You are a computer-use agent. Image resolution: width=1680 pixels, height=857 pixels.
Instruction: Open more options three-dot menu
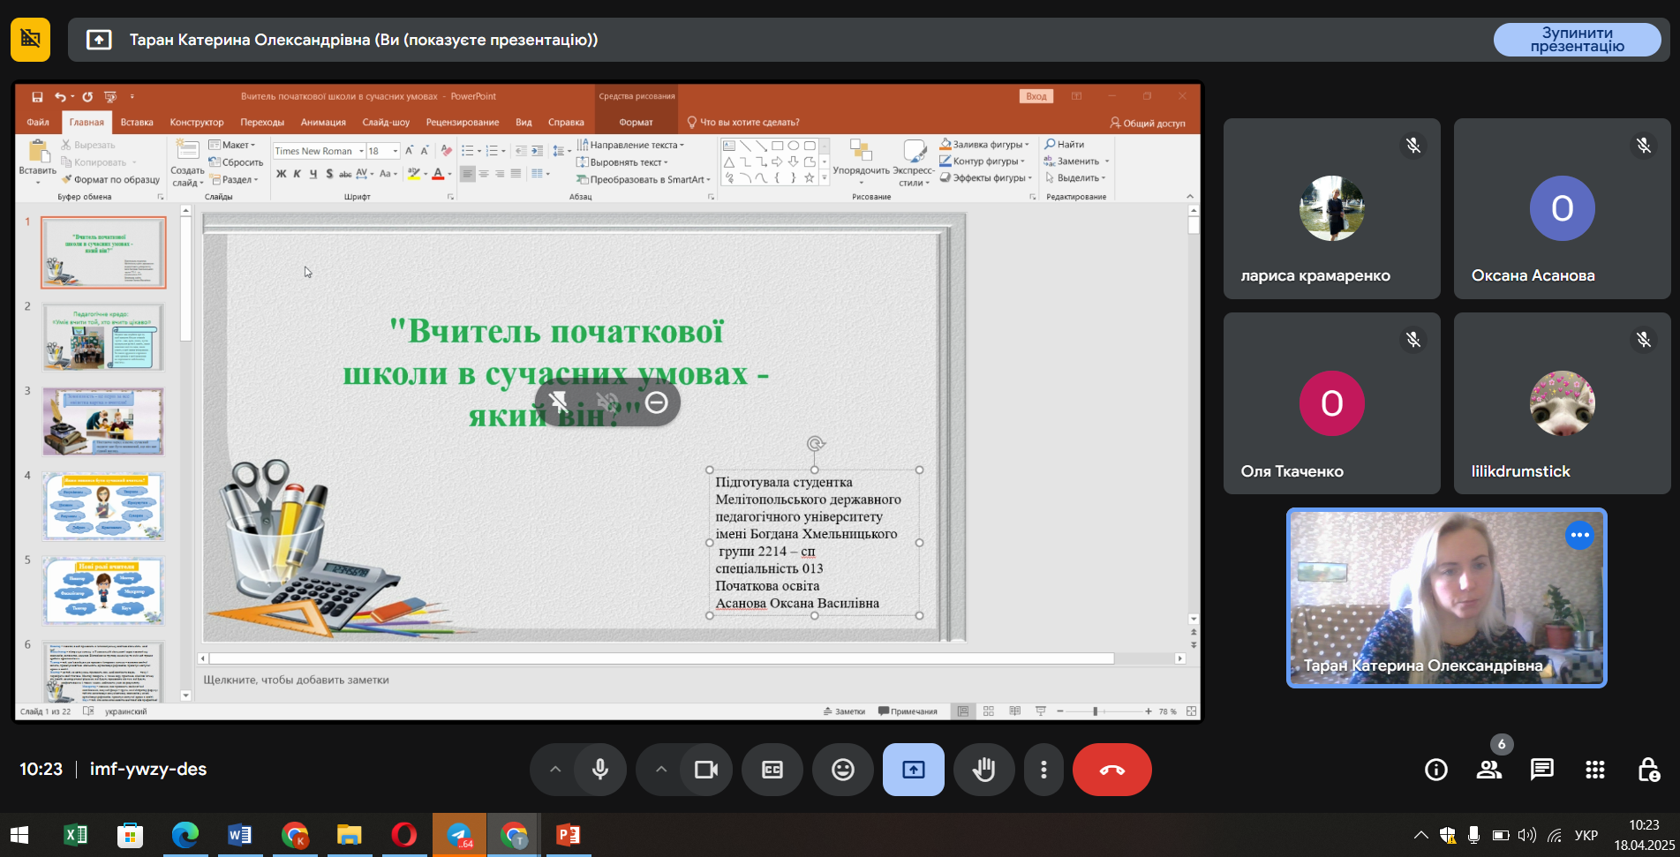pyautogui.click(x=1043, y=770)
